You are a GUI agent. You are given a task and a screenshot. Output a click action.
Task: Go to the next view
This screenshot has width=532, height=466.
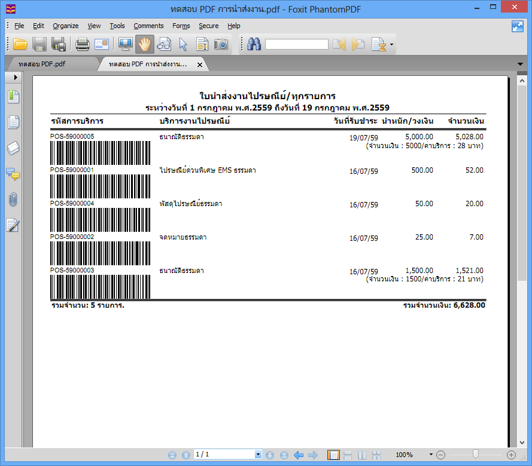click(x=313, y=455)
